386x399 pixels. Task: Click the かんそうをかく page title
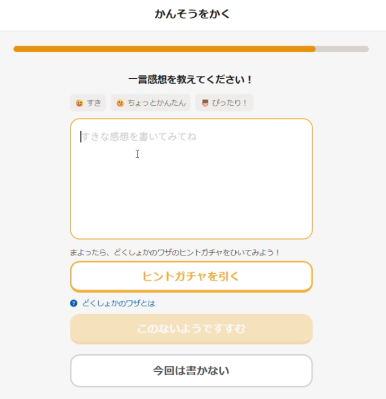point(192,14)
